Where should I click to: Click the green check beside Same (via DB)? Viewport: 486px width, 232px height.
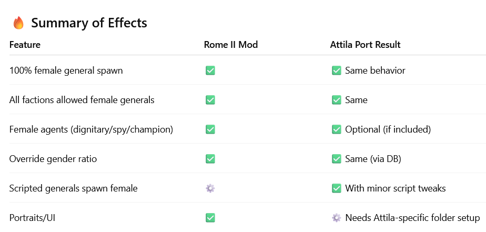click(337, 159)
